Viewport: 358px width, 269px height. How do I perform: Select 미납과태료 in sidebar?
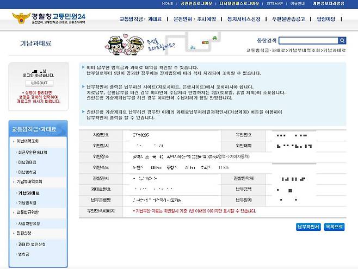click(27, 162)
